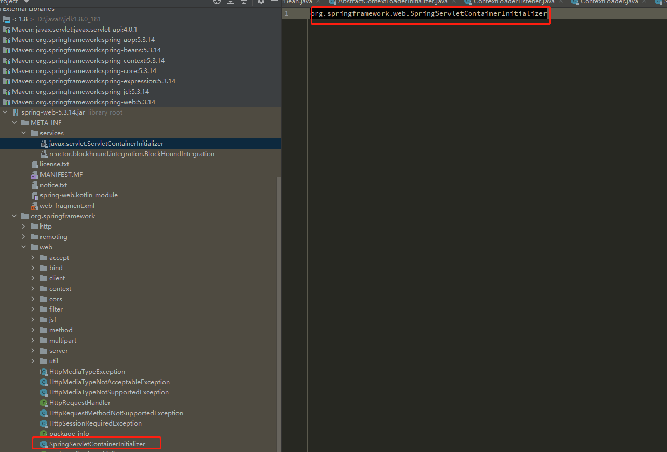Select SpringServletContainerInitializer class in tree
The height and width of the screenshot is (452, 667).
pyautogui.click(x=97, y=444)
